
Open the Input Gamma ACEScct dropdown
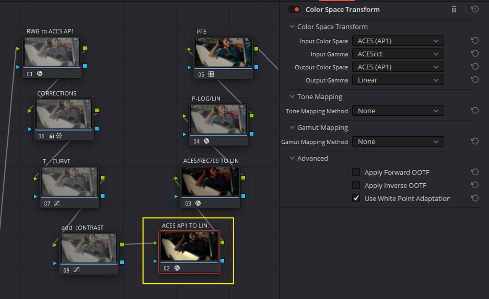click(x=398, y=54)
